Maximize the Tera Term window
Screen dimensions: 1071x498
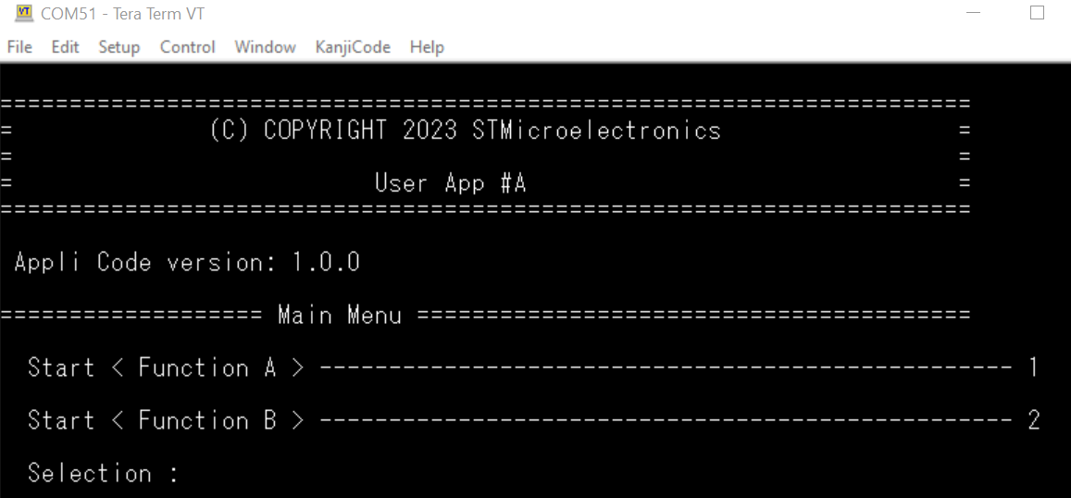(1037, 13)
